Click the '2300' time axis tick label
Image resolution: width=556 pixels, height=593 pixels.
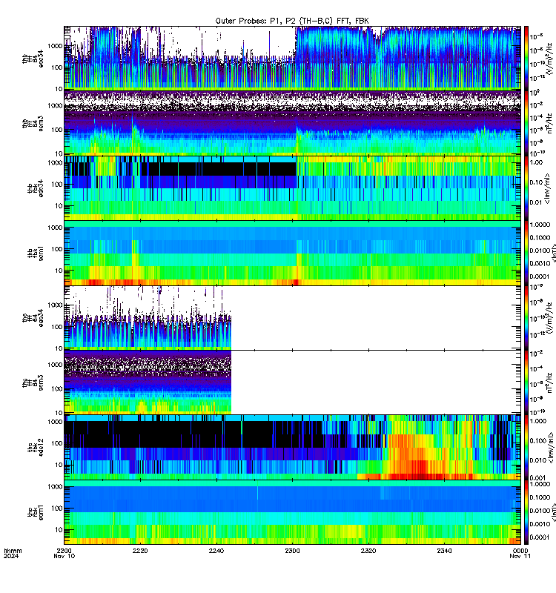coord(292,551)
